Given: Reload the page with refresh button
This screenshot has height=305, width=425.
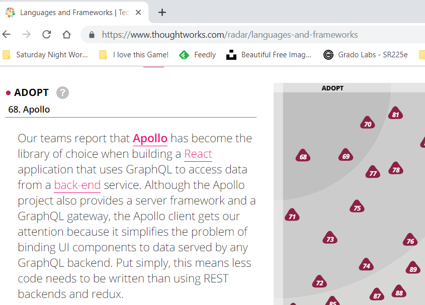Looking at the screenshot, I should [x=46, y=35].
